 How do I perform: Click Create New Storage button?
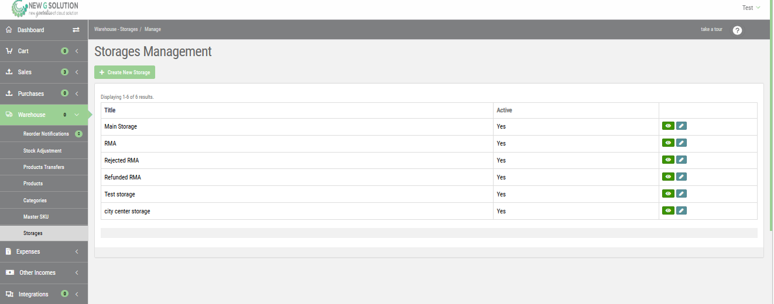click(125, 72)
